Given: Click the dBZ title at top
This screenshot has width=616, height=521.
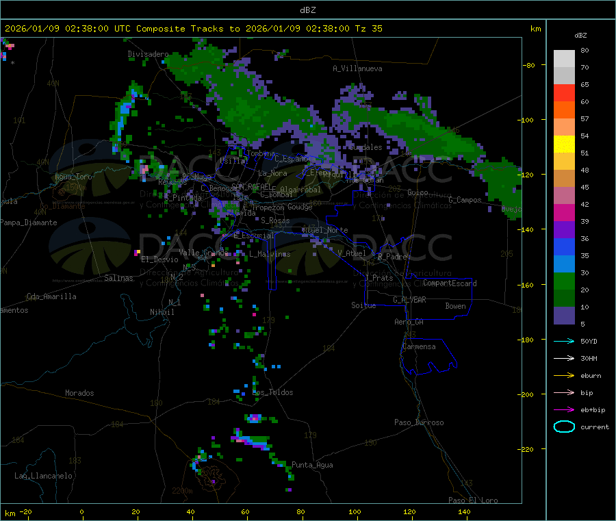Looking at the screenshot, I should pos(307,10).
